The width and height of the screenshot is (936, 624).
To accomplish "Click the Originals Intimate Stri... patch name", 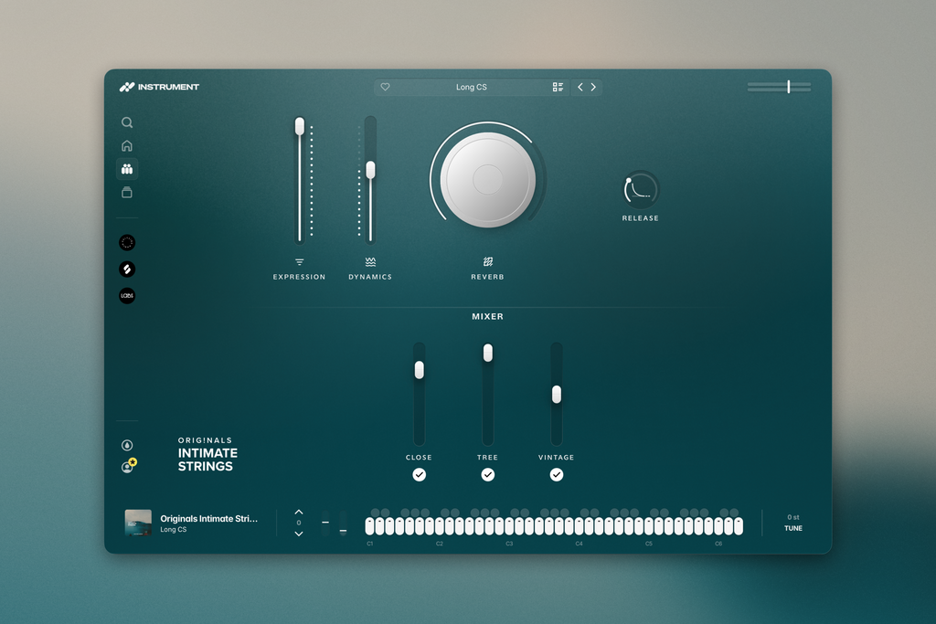I will point(209,518).
